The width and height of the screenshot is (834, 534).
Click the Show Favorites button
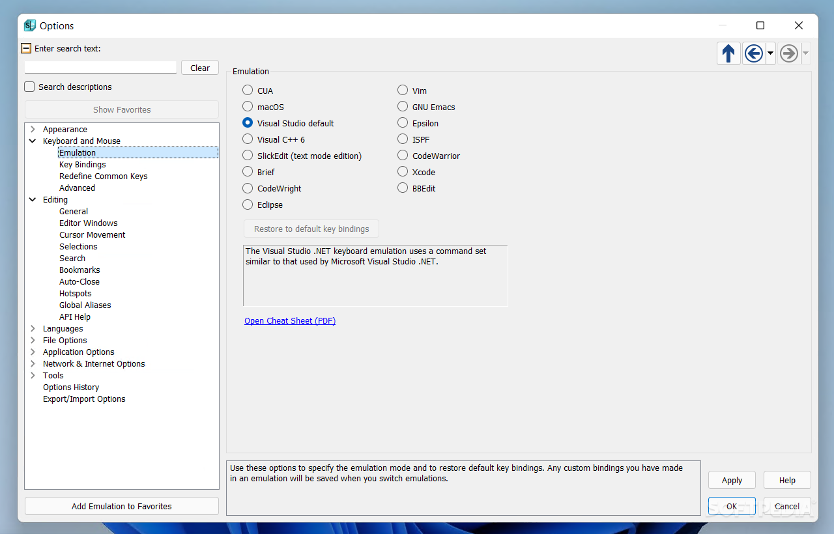(x=122, y=109)
